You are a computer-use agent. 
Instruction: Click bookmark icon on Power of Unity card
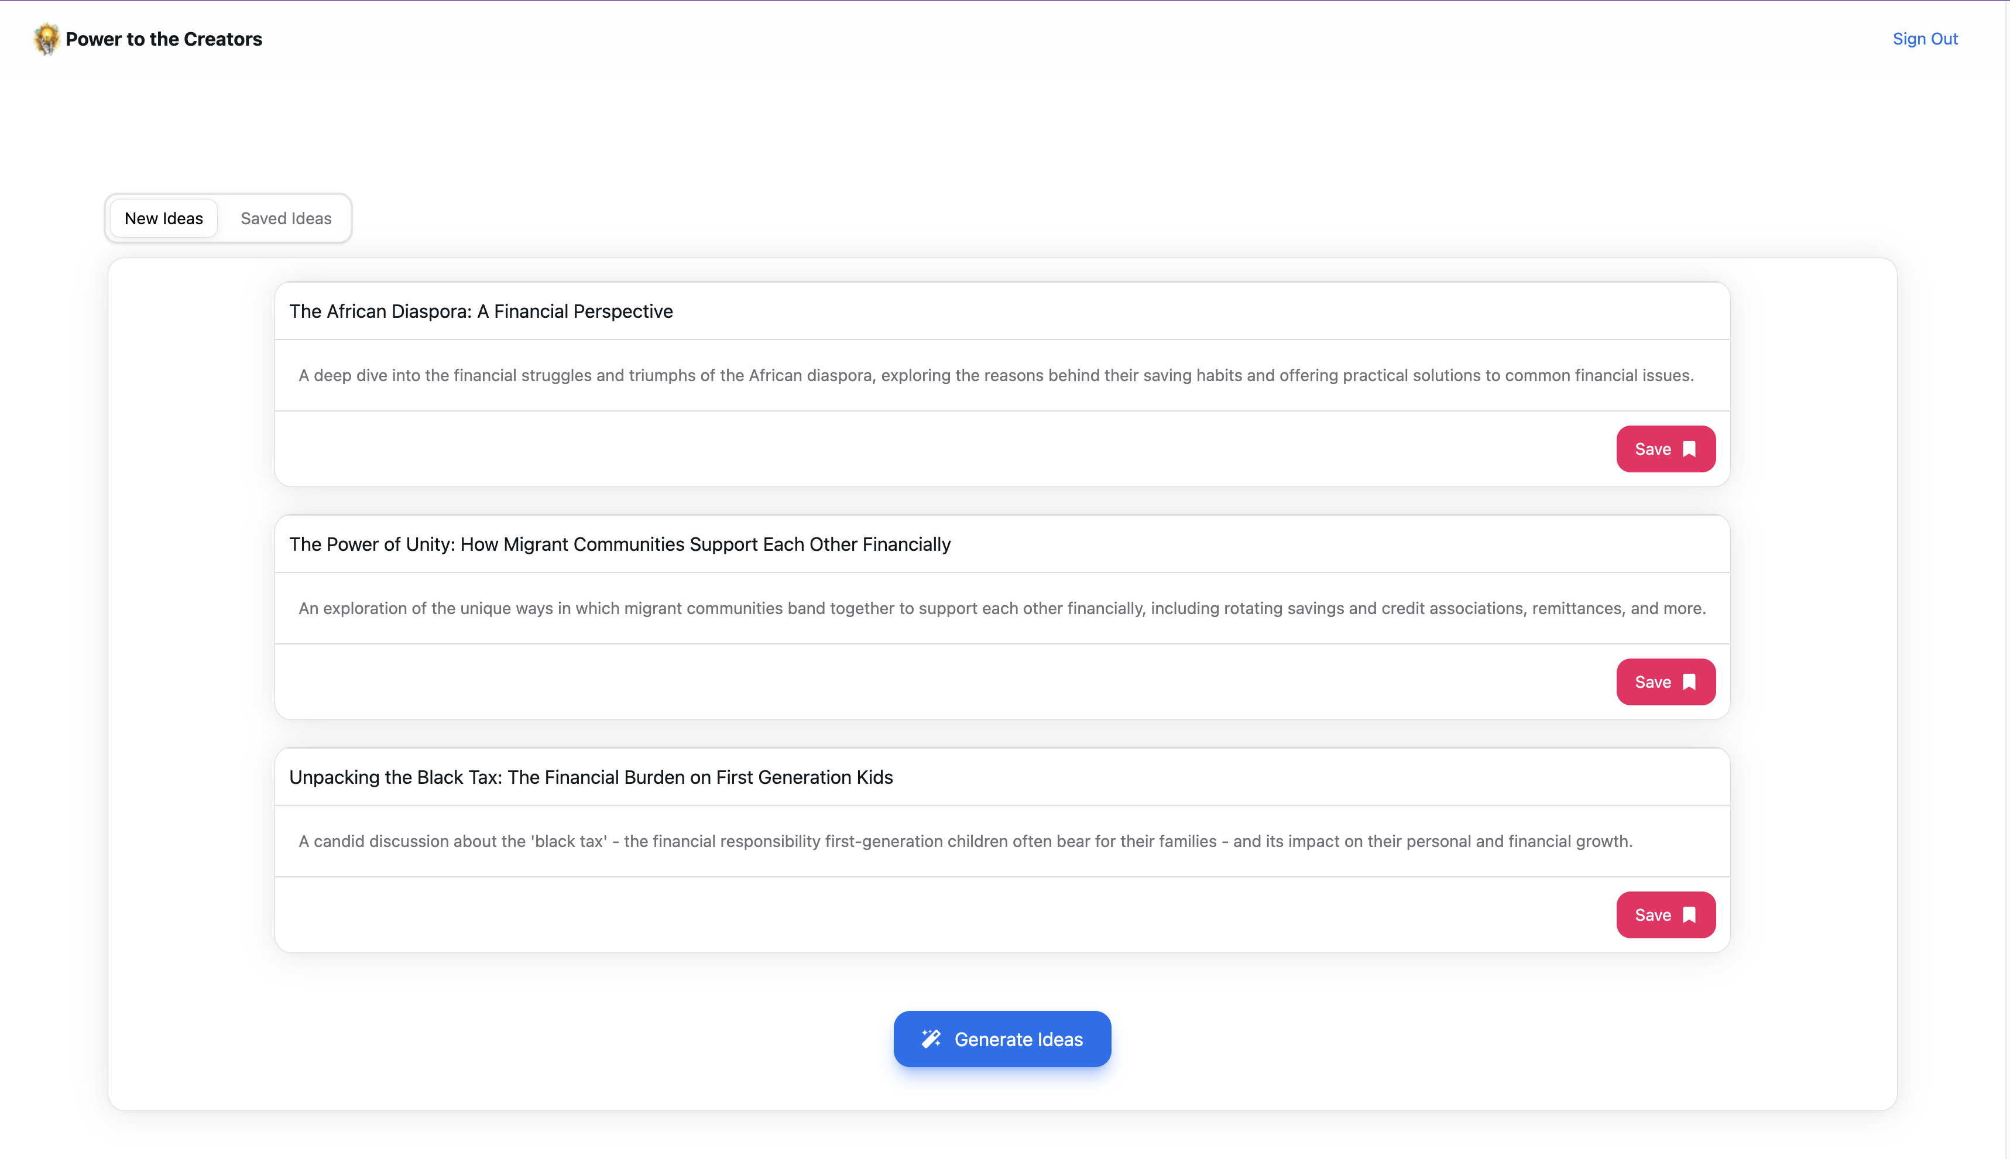coord(1689,682)
